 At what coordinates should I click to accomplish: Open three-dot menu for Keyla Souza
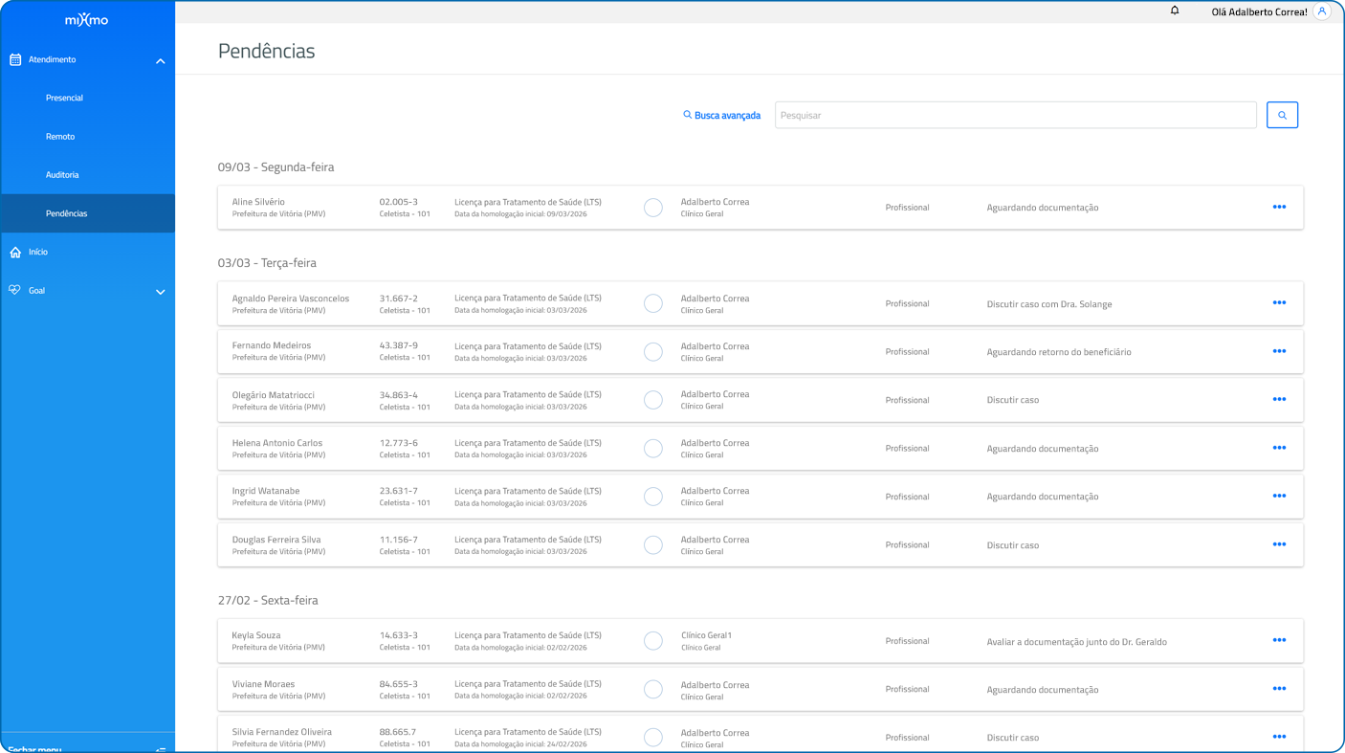tap(1279, 641)
